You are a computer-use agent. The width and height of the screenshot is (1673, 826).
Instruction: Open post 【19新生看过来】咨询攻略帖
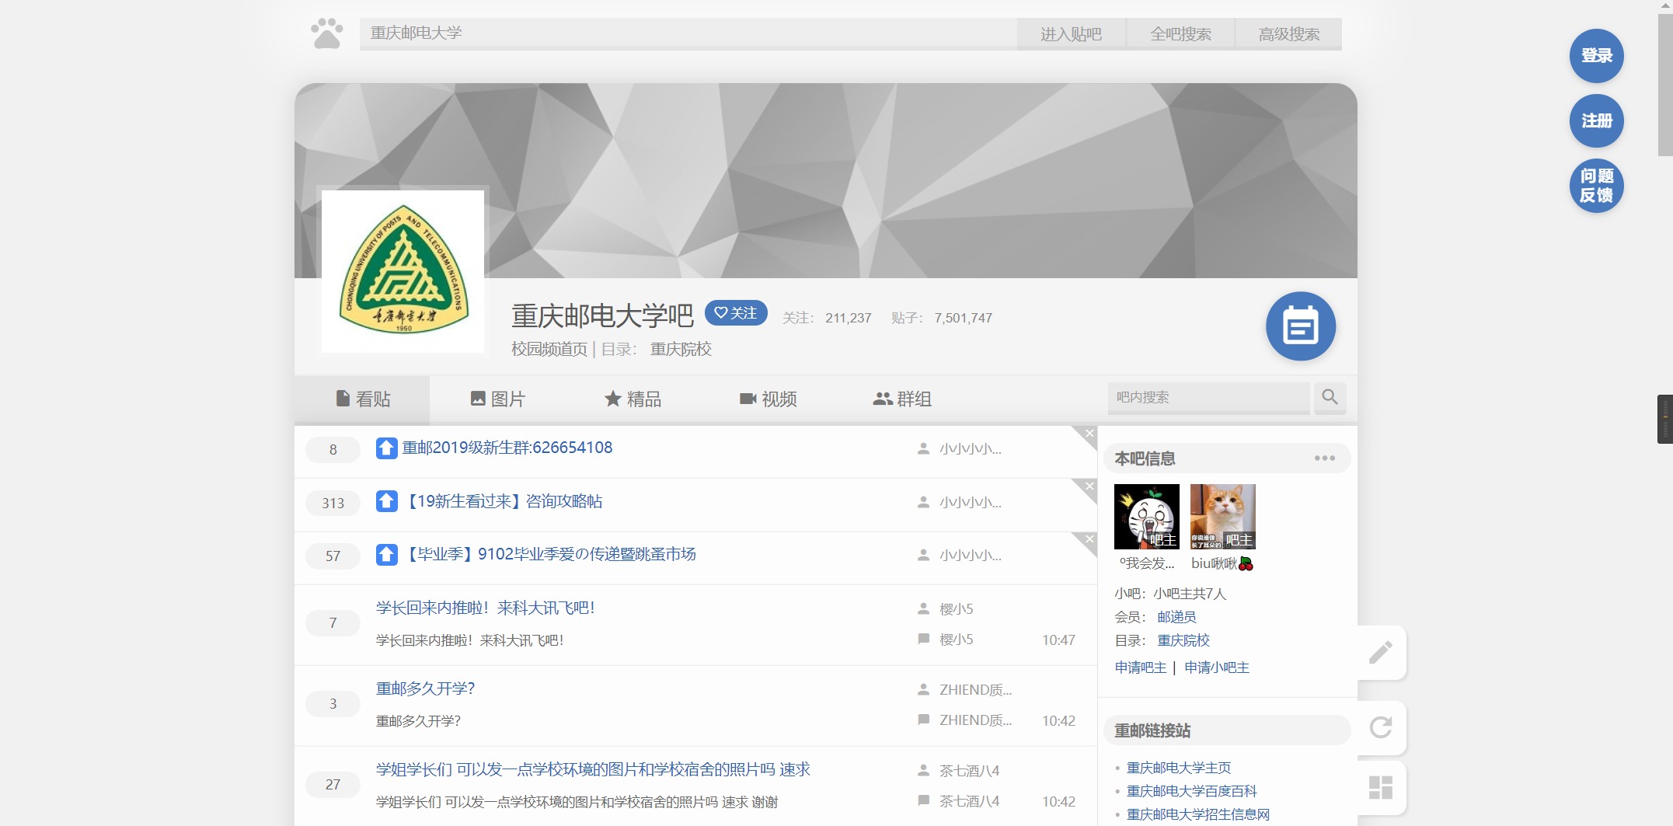pyautogui.click(x=502, y=501)
